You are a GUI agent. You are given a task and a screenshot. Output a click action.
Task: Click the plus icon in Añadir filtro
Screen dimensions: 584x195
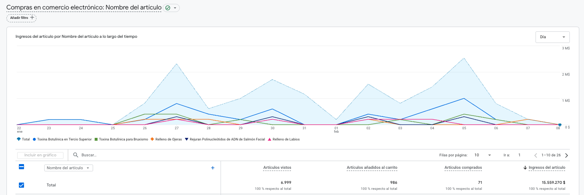(32, 18)
